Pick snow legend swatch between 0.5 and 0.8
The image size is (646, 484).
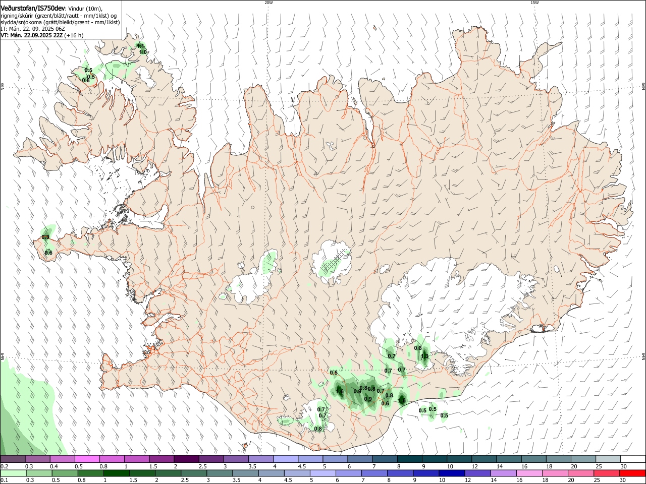(x=87, y=459)
